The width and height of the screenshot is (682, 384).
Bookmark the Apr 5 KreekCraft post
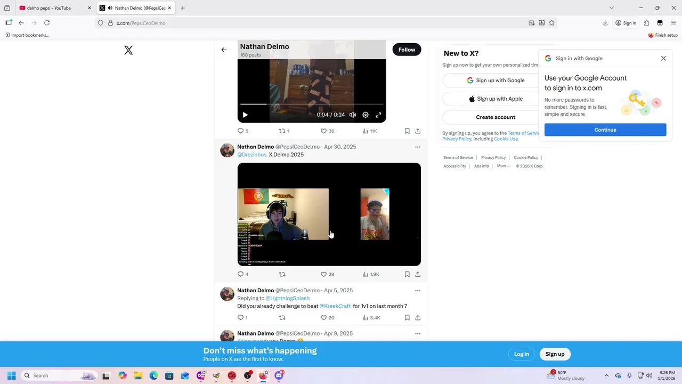407,317
